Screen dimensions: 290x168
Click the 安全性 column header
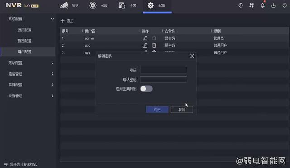click(x=170, y=31)
